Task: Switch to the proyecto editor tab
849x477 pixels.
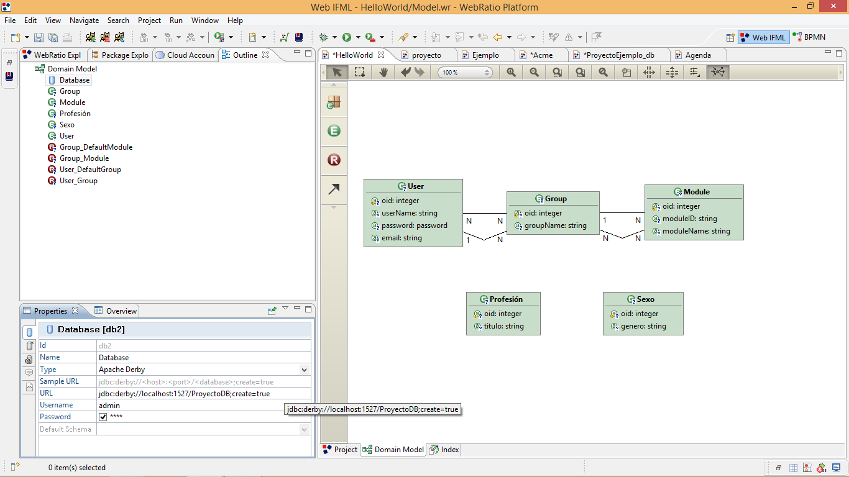Action: tap(426, 55)
